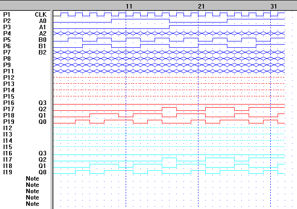Click Q3 name in the I16 row
This screenshot has width=297, height=209.
(42, 153)
